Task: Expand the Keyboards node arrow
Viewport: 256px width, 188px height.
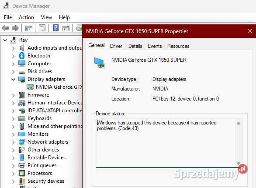Action: tap(14, 119)
